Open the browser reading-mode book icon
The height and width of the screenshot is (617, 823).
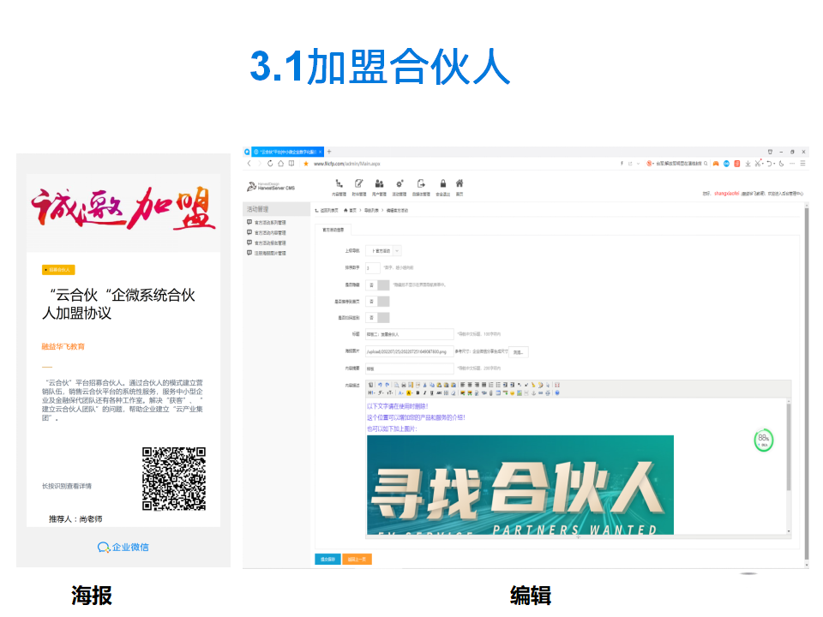tap(291, 164)
